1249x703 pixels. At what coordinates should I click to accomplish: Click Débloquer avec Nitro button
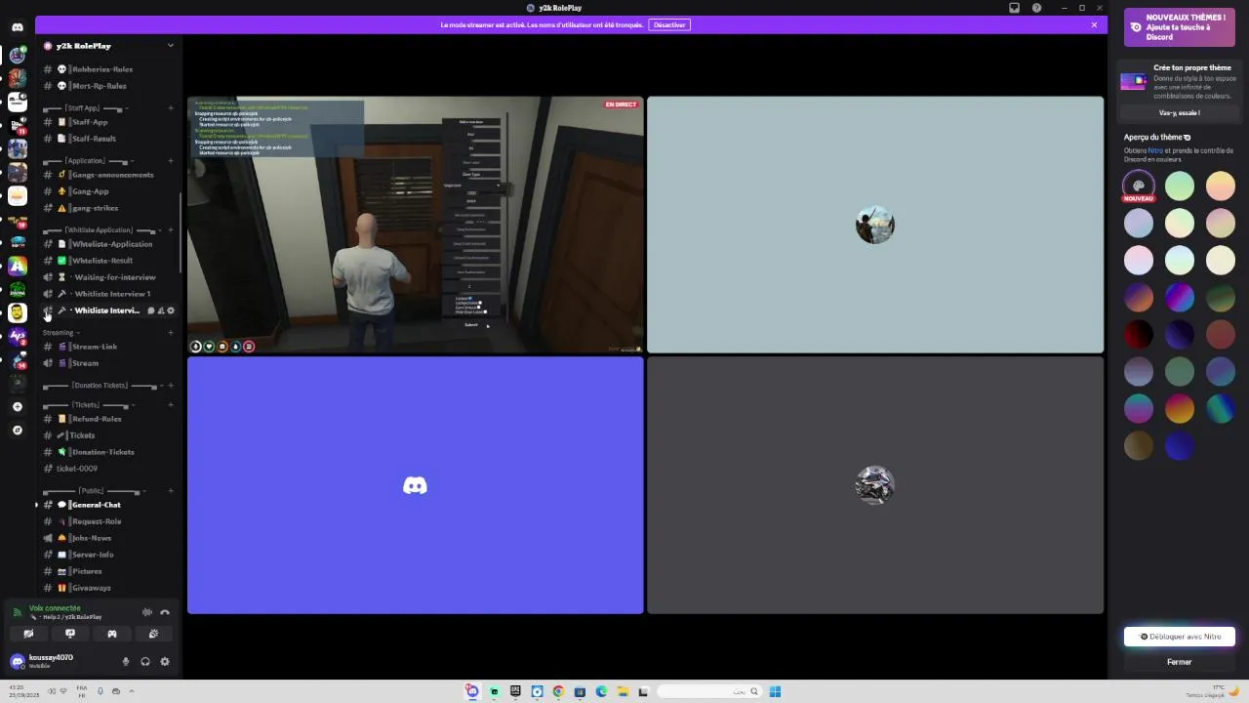(x=1180, y=637)
